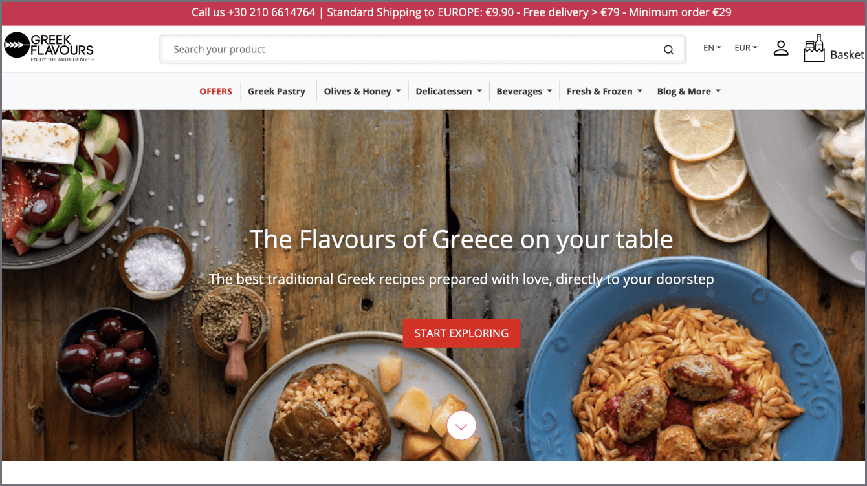
Task: Expand the Fresh & Frozen menu
Action: (604, 91)
